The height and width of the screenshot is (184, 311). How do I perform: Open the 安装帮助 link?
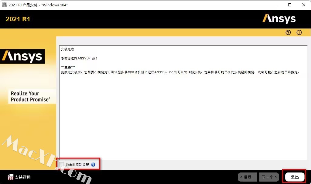pos(23,177)
